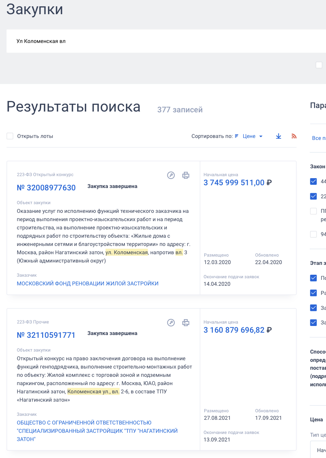Click the 223-ФЗ Прочие label
The width and height of the screenshot is (326, 458).
33,322
